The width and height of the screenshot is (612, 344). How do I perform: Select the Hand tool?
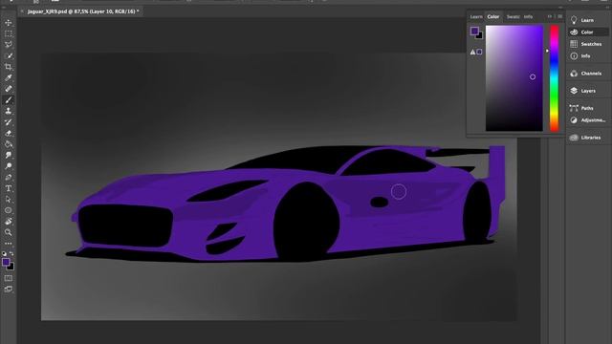point(9,221)
